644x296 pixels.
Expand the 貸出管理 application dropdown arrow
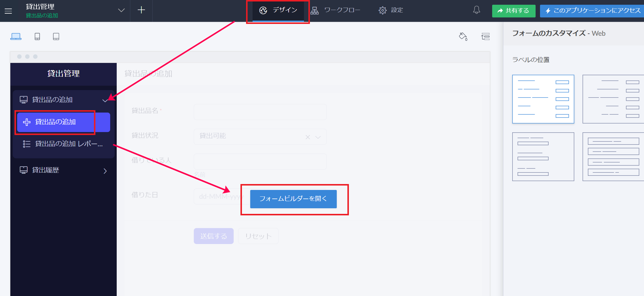[x=121, y=10]
